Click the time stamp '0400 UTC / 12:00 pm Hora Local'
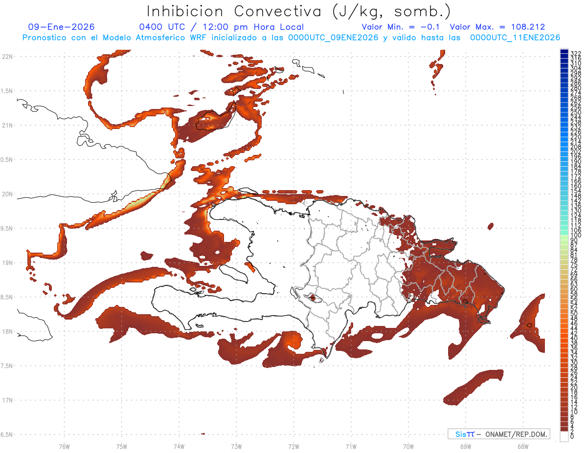 point(222,27)
